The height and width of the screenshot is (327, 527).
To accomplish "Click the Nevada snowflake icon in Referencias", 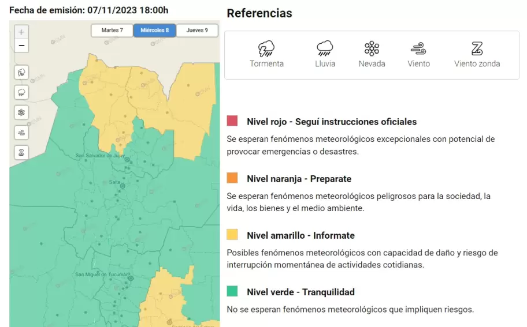I will click(372, 48).
